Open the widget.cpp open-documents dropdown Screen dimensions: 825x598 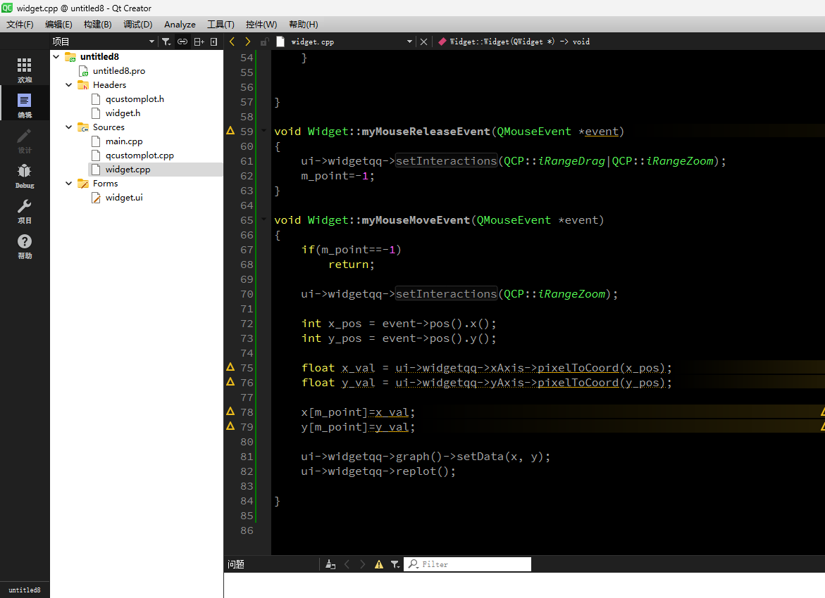[x=409, y=42]
